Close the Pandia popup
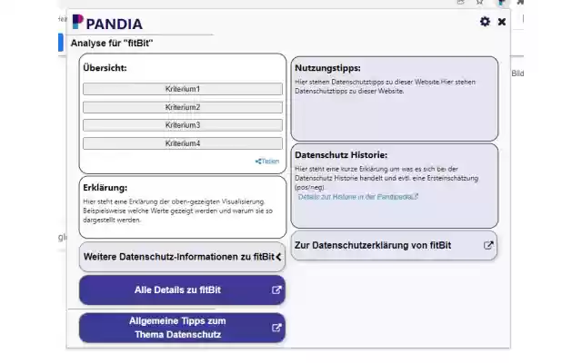582x363 pixels. (502, 22)
